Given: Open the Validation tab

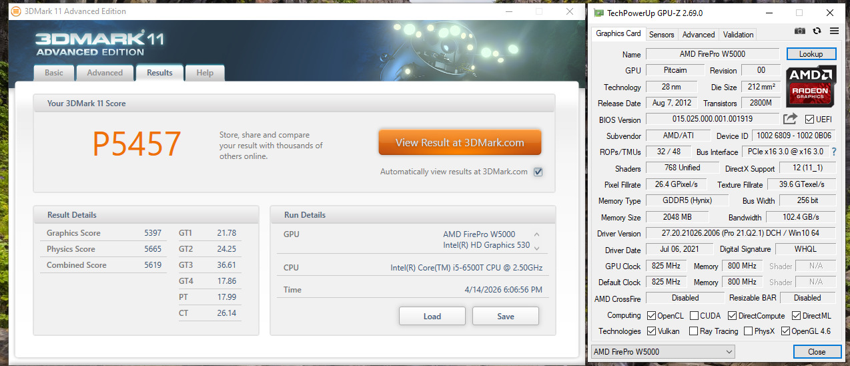Looking at the screenshot, I should pos(738,34).
